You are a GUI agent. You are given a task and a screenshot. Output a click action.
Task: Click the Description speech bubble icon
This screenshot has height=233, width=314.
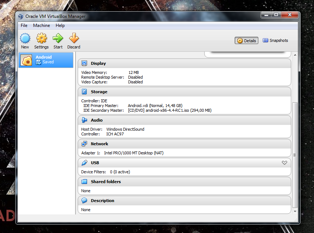[x=84, y=201]
